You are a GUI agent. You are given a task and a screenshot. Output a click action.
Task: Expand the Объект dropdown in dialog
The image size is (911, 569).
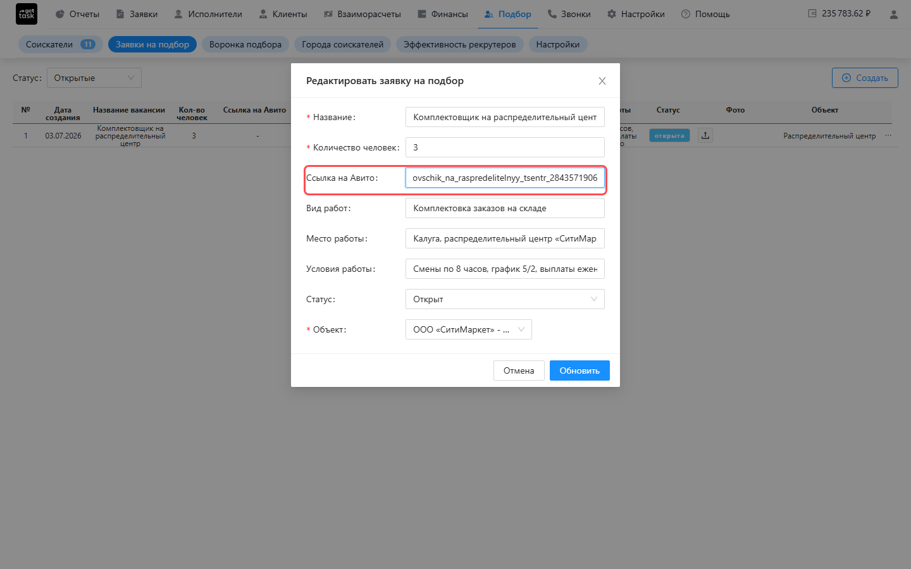469,329
